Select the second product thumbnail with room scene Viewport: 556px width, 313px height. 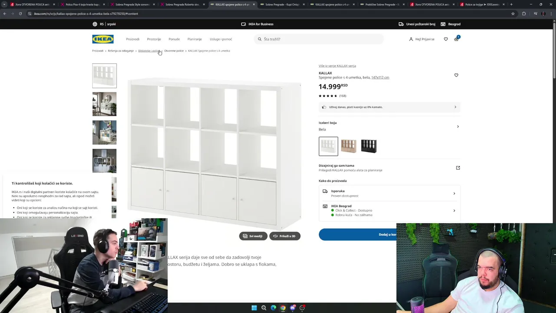coord(104,104)
